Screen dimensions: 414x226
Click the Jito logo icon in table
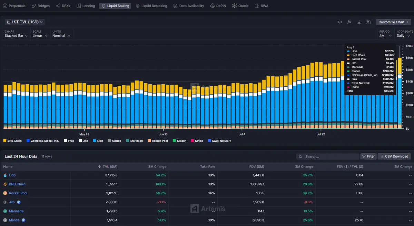pos(5,202)
